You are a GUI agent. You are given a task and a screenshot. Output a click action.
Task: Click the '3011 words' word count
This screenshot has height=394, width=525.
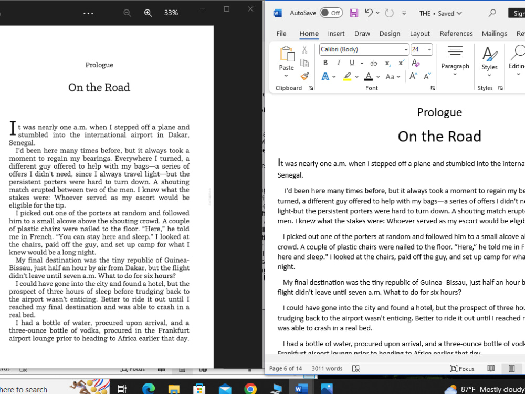click(327, 369)
